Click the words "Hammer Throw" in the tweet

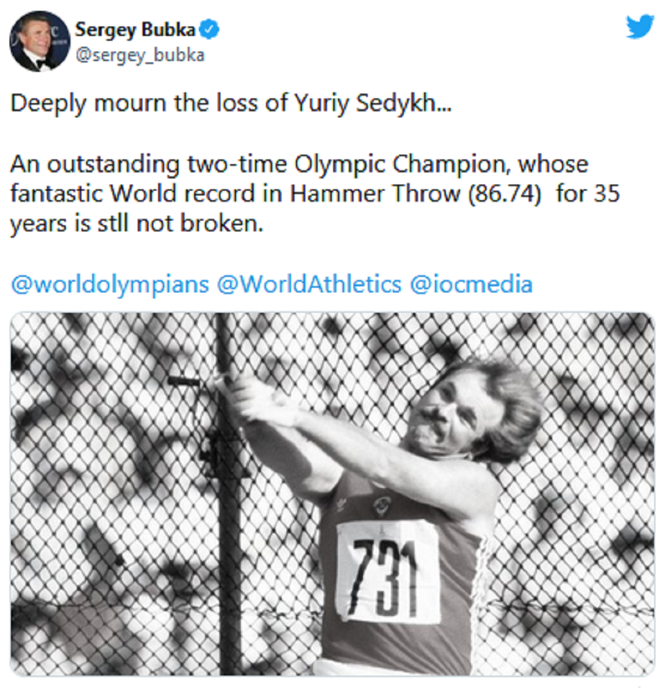pos(375,194)
